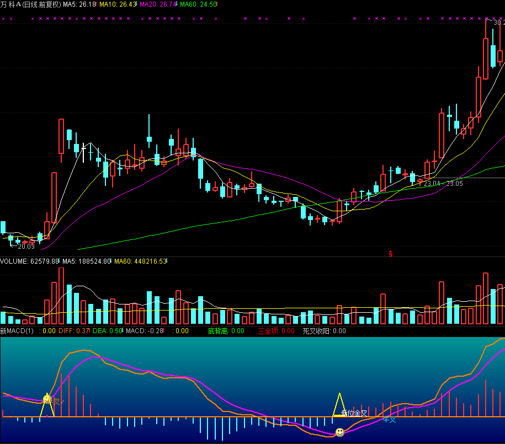Image resolution: width=505 pixels, height=444 pixels.
Task: Click the 低位金叉 signal label
Action: tap(354, 413)
